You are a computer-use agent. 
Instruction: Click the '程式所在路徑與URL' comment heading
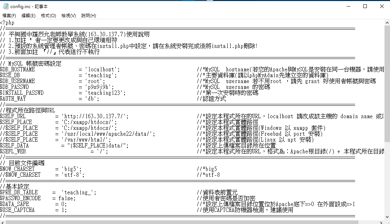click(30, 110)
